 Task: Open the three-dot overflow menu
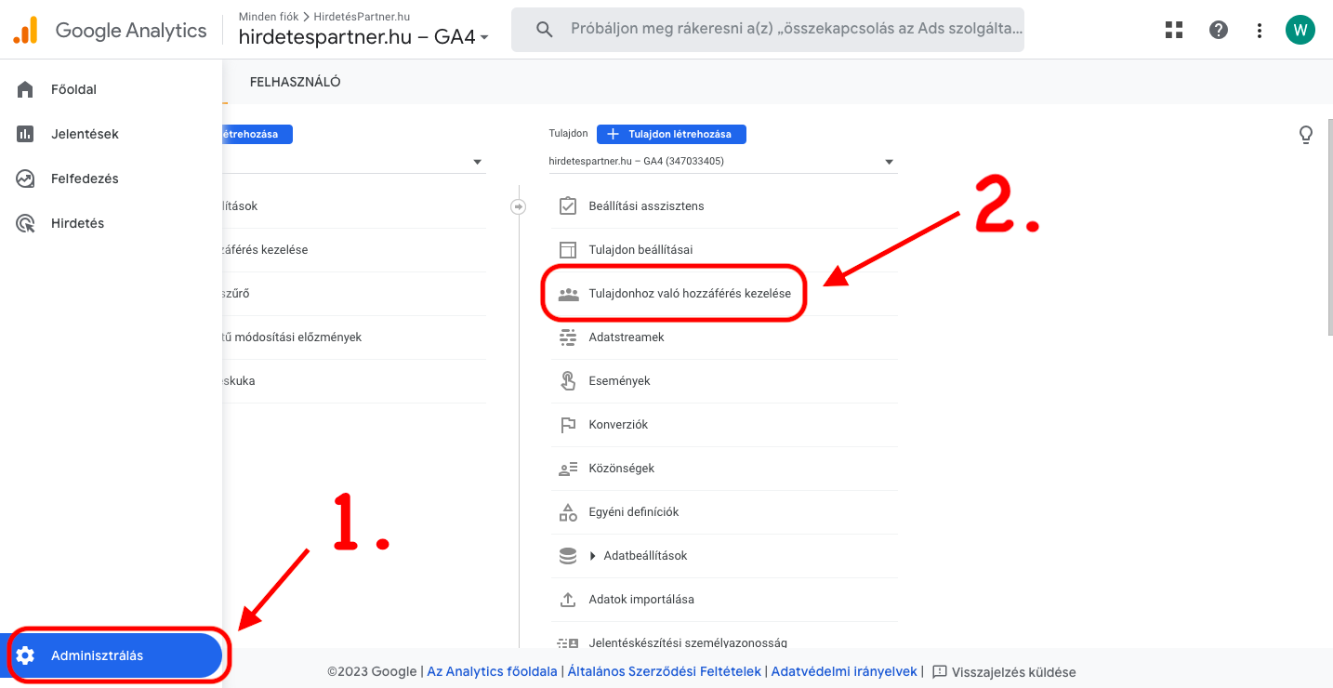tap(1259, 29)
